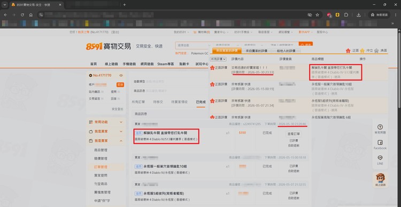The width and height of the screenshot is (401, 207).
Task: Open the 聯絡客服 dropdown menu
Action: [265, 33]
